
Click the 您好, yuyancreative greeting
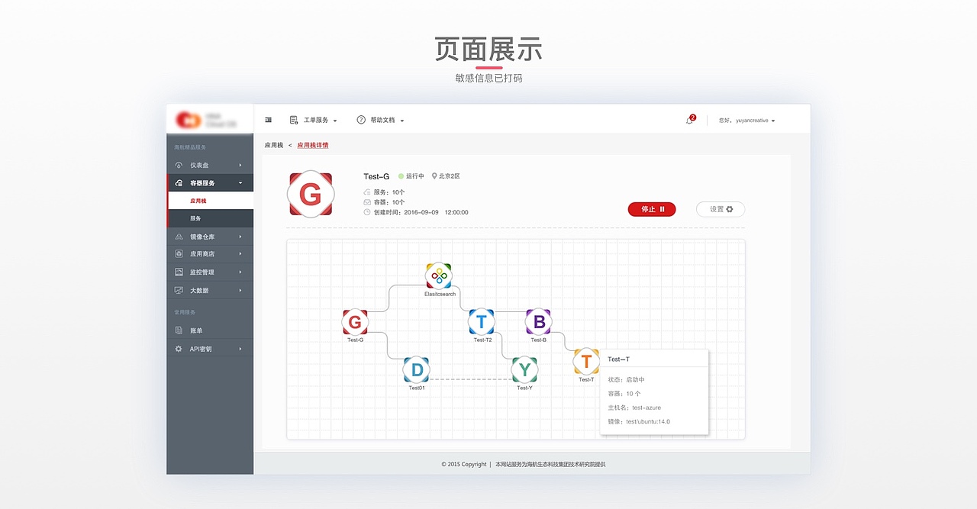[743, 121]
